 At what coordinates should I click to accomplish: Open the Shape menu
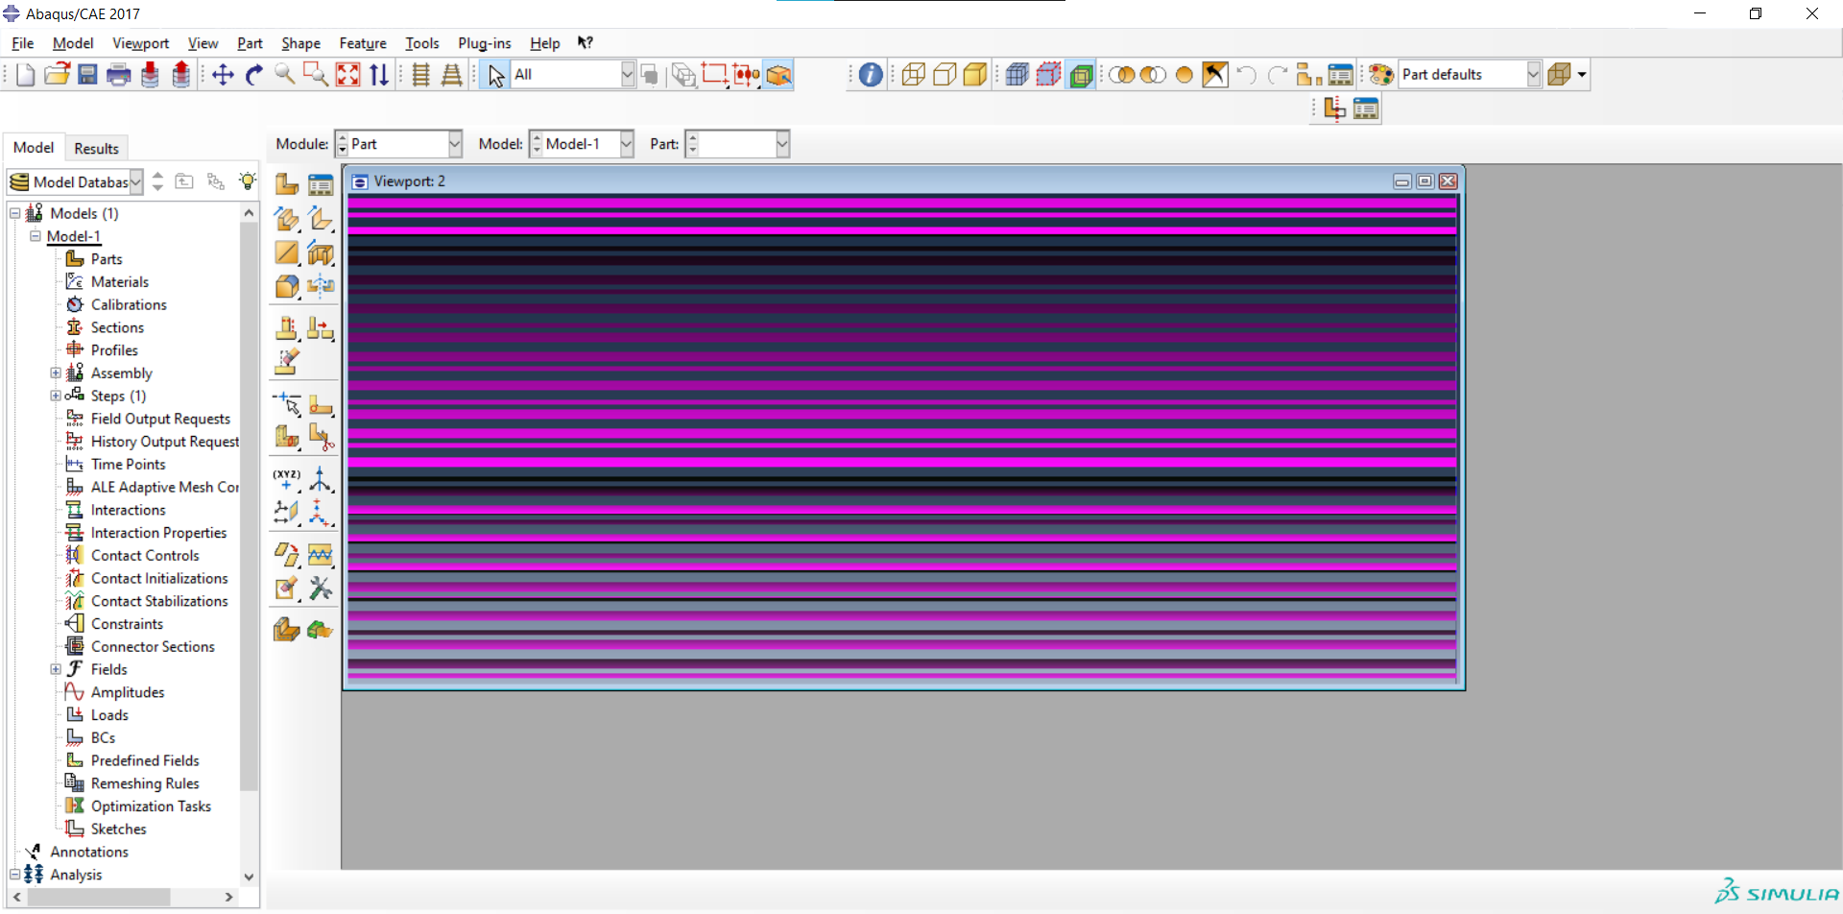click(x=300, y=43)
